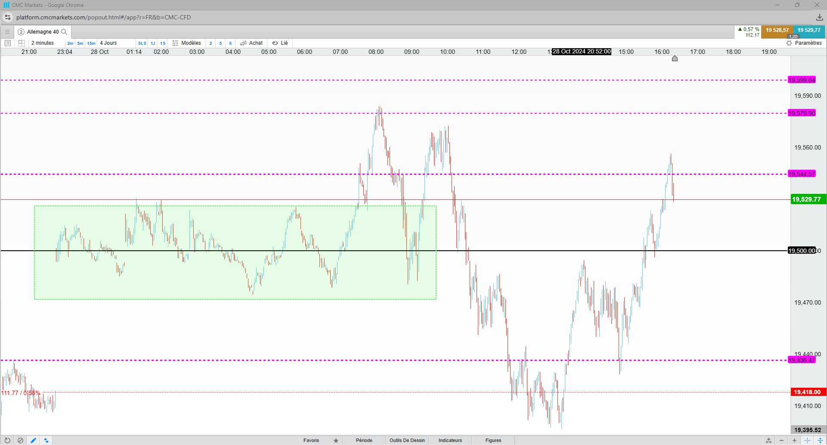Click the refresh chart icon in bottom bar
827x445 pixels.
[x=7, y=440]
